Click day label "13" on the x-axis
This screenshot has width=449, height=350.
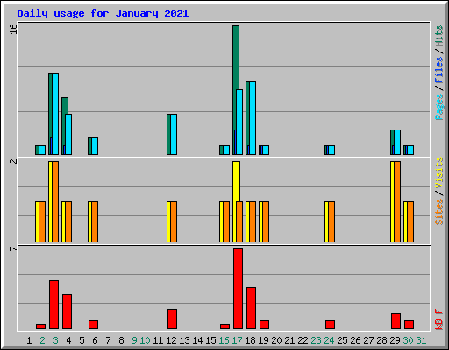[x=184, y=340]
